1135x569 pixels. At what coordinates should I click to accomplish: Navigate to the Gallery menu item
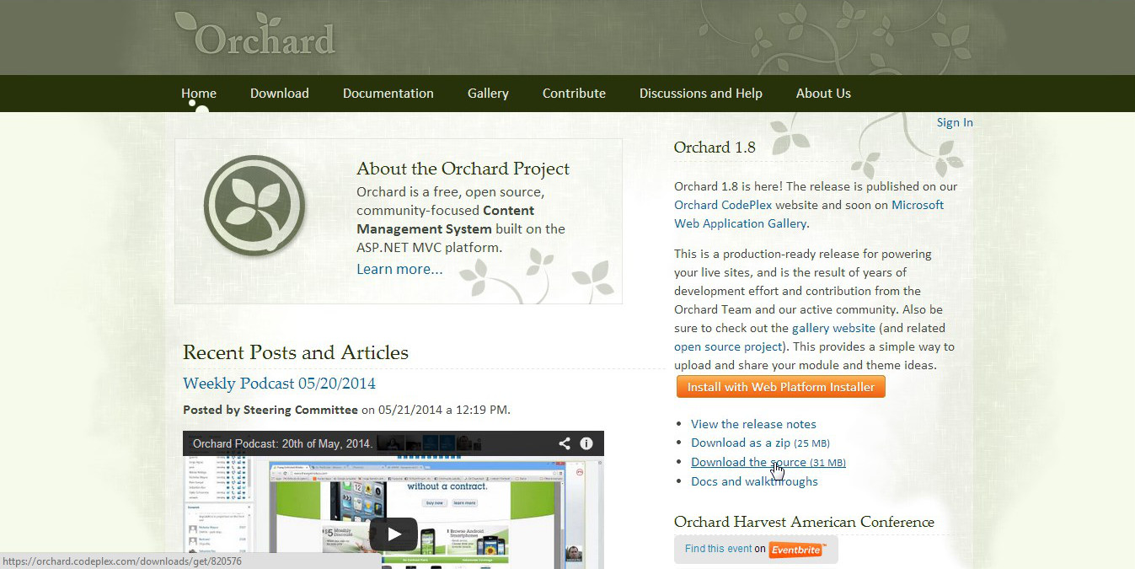coord(488,94)
